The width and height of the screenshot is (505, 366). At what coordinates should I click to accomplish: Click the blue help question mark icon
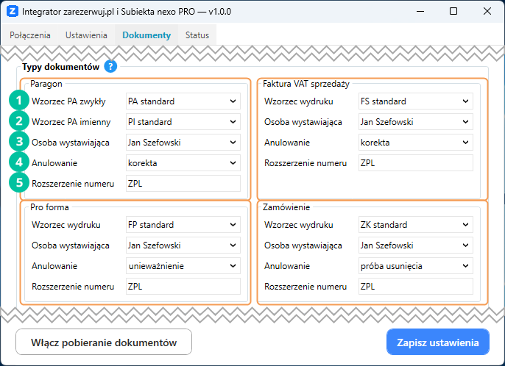tap(110, 67)
